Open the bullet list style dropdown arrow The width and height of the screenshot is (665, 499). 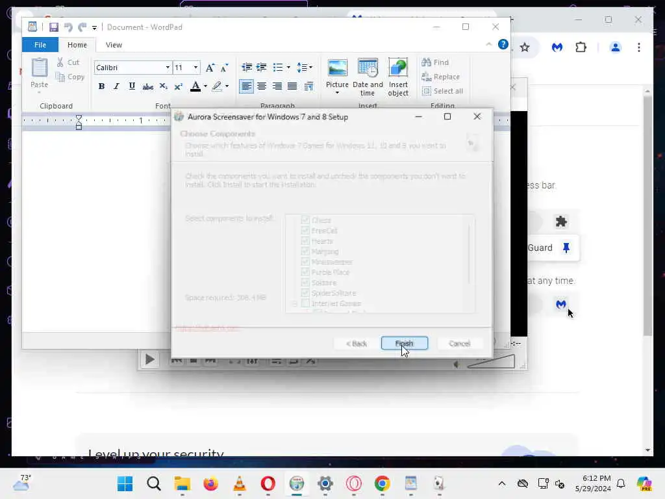(x=288, y=68)
